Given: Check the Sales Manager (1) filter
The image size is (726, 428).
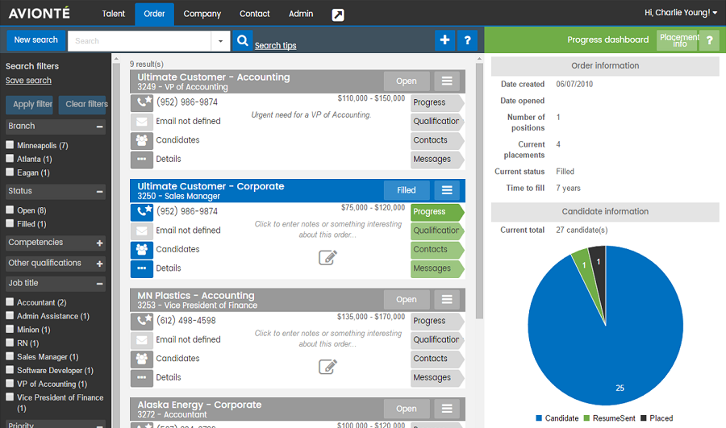Looking at the screenshot, I should coord(10,356).
